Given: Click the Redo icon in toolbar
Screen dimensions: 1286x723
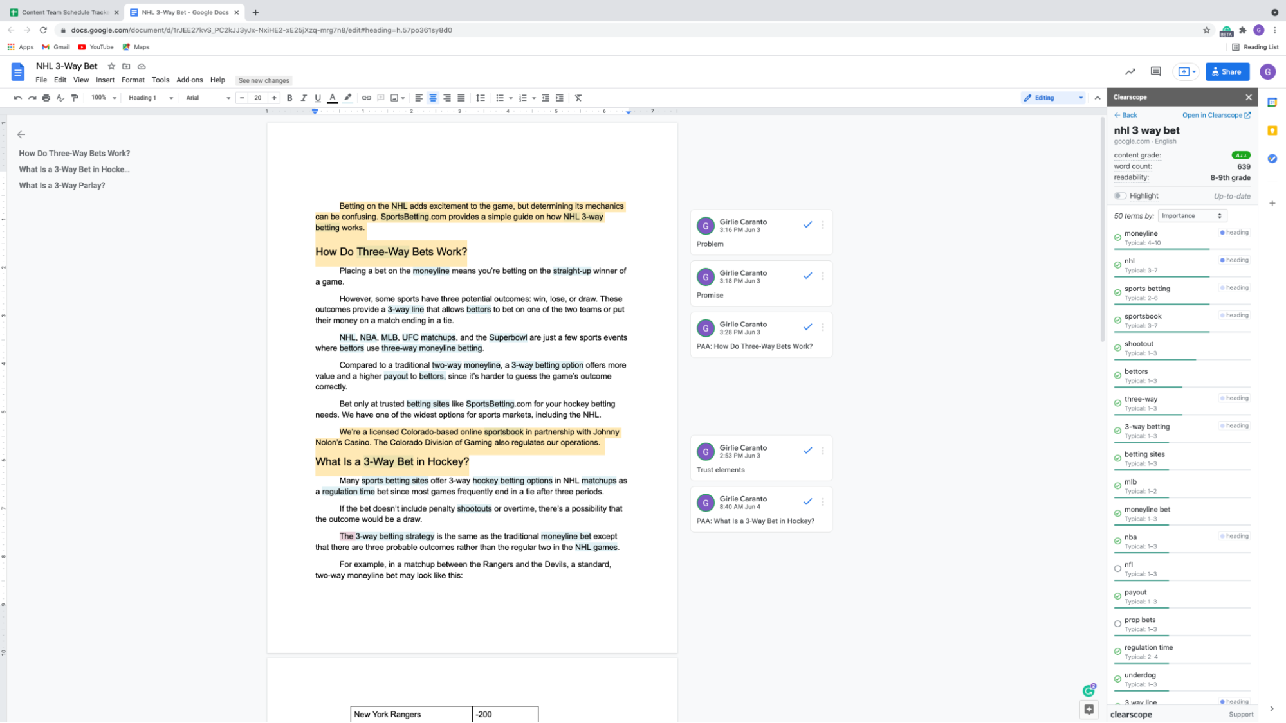Looking at the screenshot, I should coord(32,98).
